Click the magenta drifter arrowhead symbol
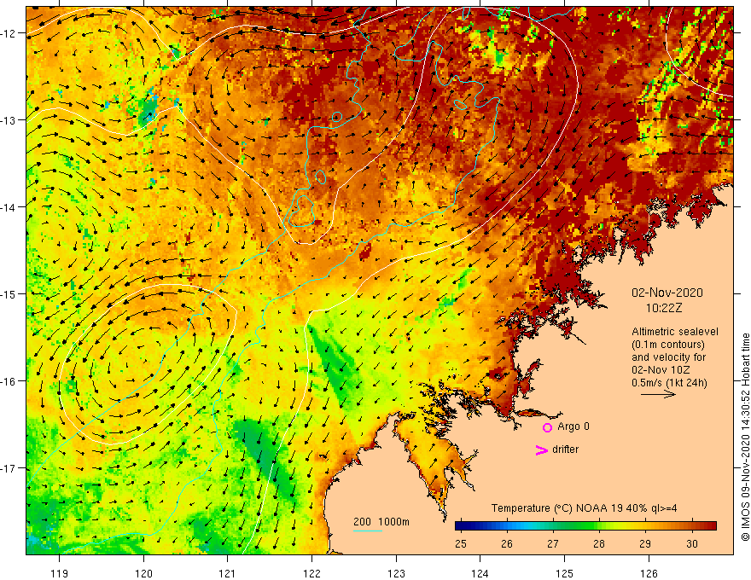Screen dimensions: 751x580 [x=541, y=449]
